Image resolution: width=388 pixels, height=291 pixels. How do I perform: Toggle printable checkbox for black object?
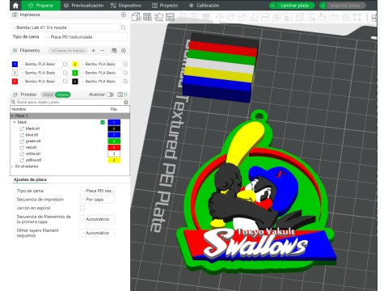pyautogui.click(x=103, y=122)
